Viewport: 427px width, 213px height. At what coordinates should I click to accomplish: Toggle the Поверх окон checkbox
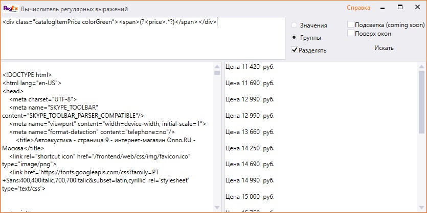[350, 33]
